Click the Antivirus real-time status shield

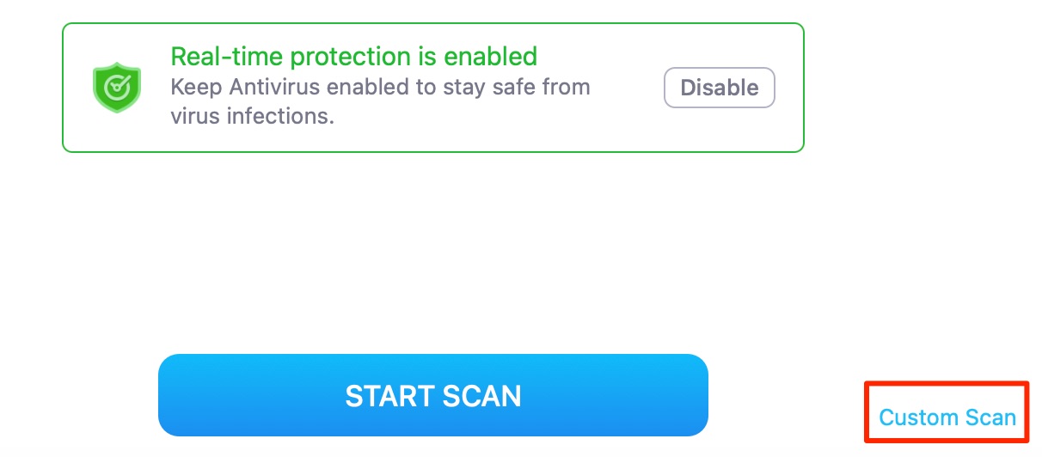tap(117, 88)
